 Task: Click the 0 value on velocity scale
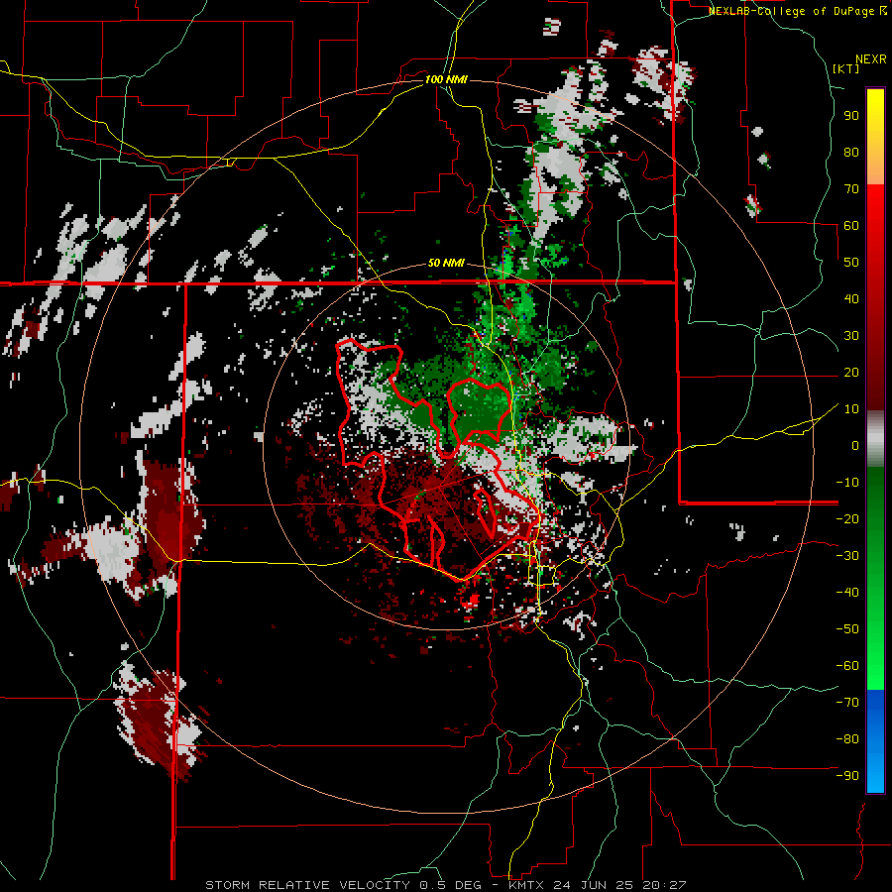pyautogui.click(x=855, y=446)
